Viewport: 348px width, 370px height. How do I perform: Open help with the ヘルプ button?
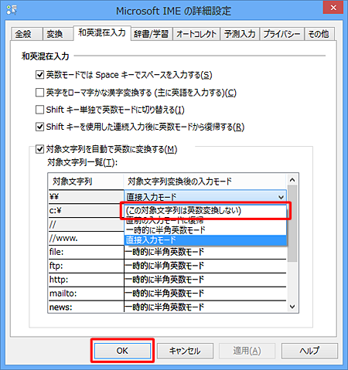(x=309, y=351)
